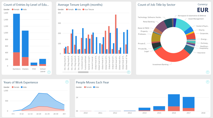Click the School Leaver axis label
The image size is (213, 118).
click(43, 70)
